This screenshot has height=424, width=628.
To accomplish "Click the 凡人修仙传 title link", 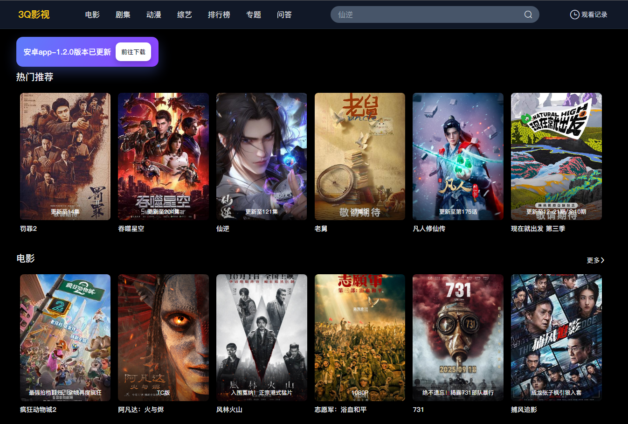I will (429, 229).
